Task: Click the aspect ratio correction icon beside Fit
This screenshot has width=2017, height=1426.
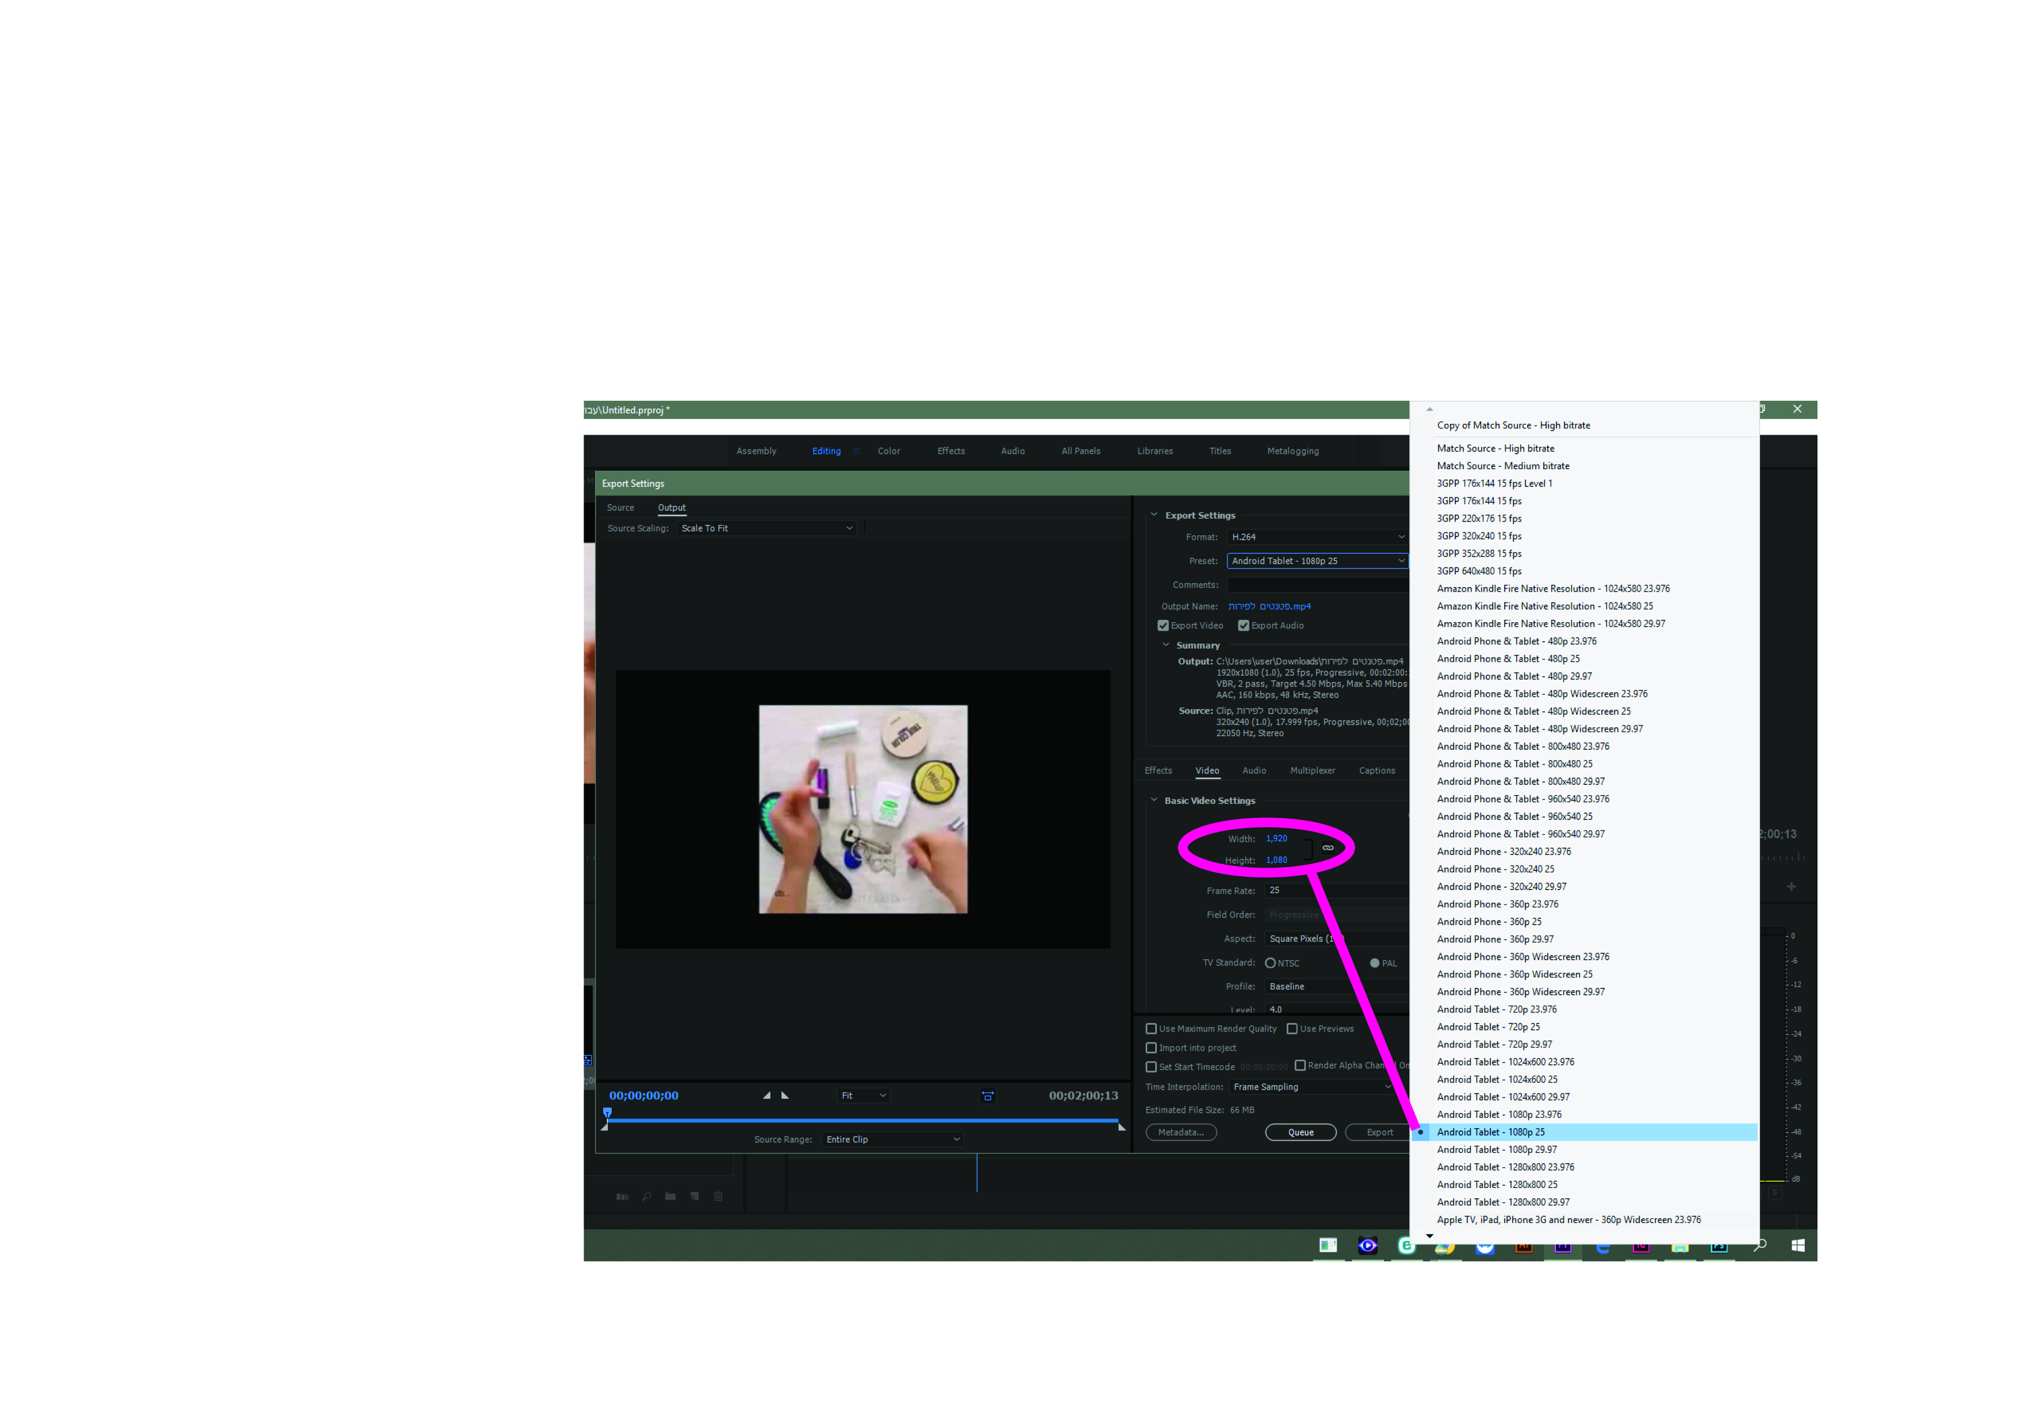Action: point(987,1095)
